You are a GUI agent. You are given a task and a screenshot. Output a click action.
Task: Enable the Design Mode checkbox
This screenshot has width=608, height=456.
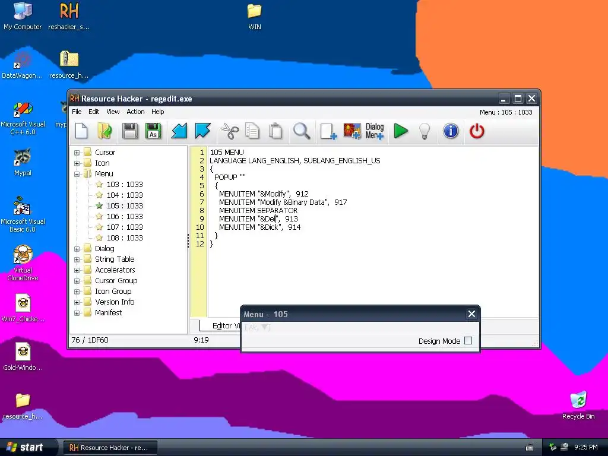(468, 340)
